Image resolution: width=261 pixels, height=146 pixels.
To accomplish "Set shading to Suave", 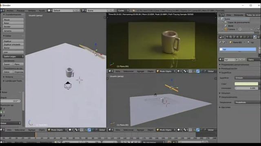I will (x=8, y=64).
